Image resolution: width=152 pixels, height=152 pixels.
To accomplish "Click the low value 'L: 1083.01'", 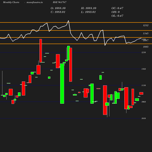I will [x=88, y=12].
